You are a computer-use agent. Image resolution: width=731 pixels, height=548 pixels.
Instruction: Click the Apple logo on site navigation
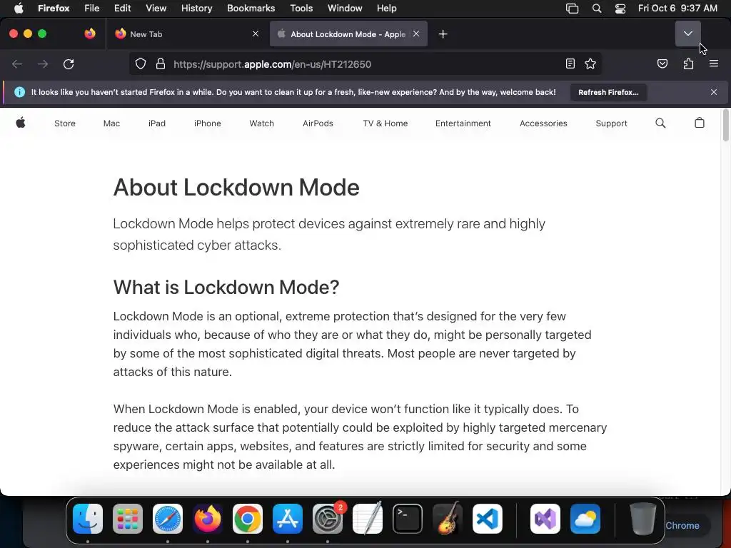coord(21,123)
